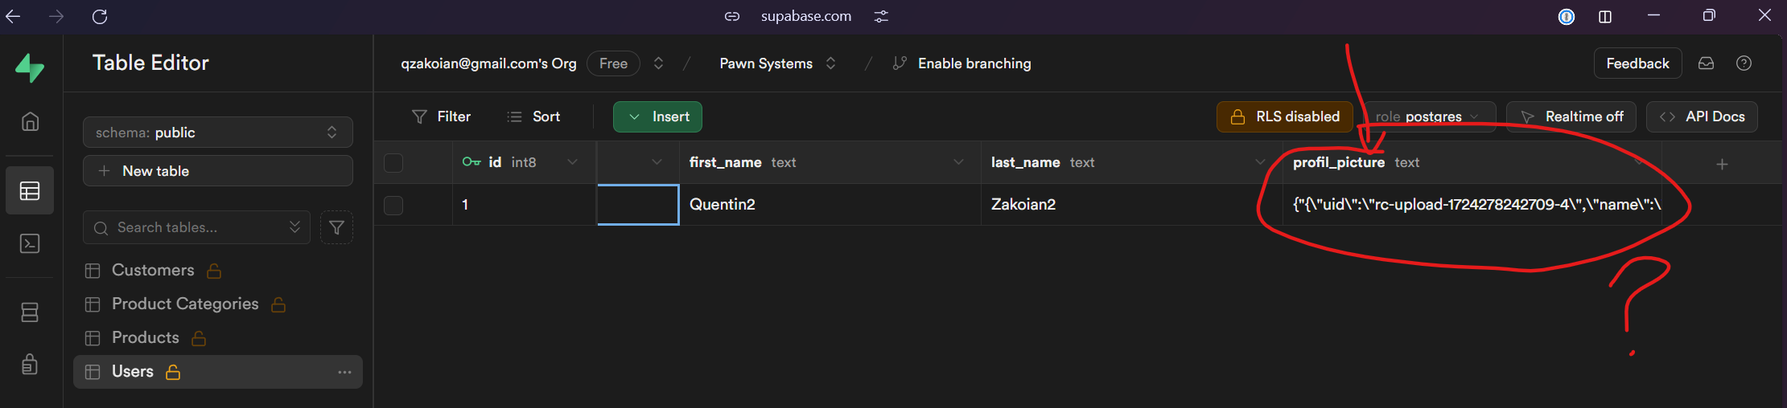This screenshot has height=408, width=1787.
Task: Select the Customers table
Action: point(153,271)
